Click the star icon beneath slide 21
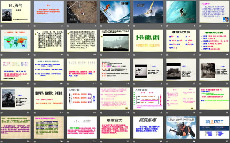This screenshot has height=143, width=230. 200,84
